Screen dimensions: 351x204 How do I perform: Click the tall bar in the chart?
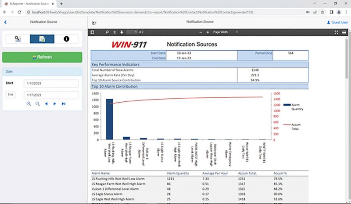point(109,119)
